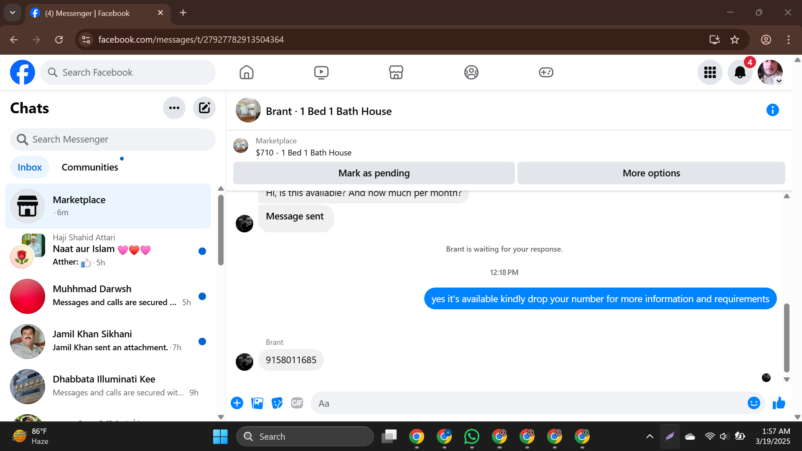Viewport: 802px width, 451px height.
Task: Open the Marketplace storefront icon in top navigation
Action: [396, 72]
